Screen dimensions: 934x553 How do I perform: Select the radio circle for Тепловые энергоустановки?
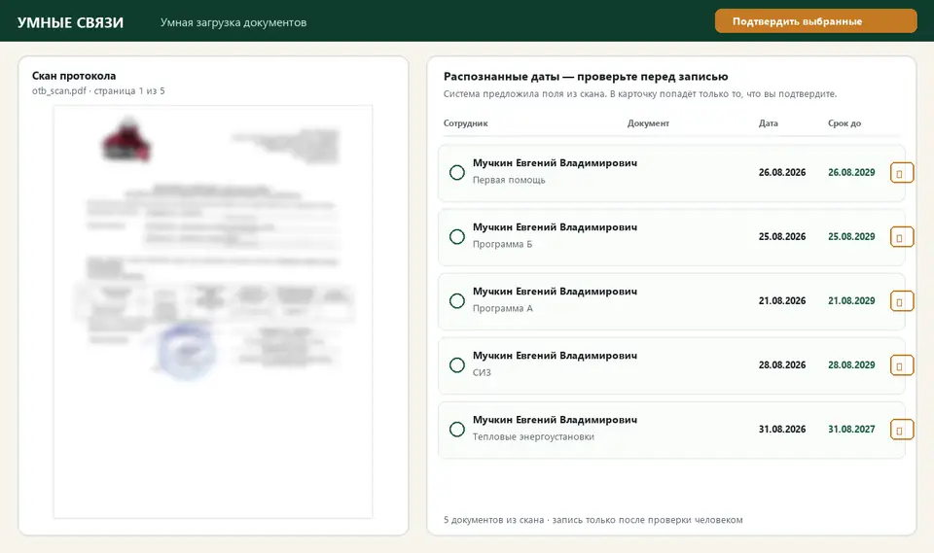(457, 430)
